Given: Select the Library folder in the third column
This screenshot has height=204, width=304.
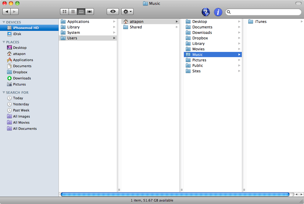Looking at the screenshot, I should click(213, 43).
